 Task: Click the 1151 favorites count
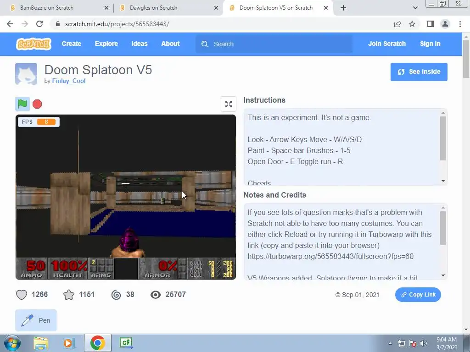click(x=87, y=295)
